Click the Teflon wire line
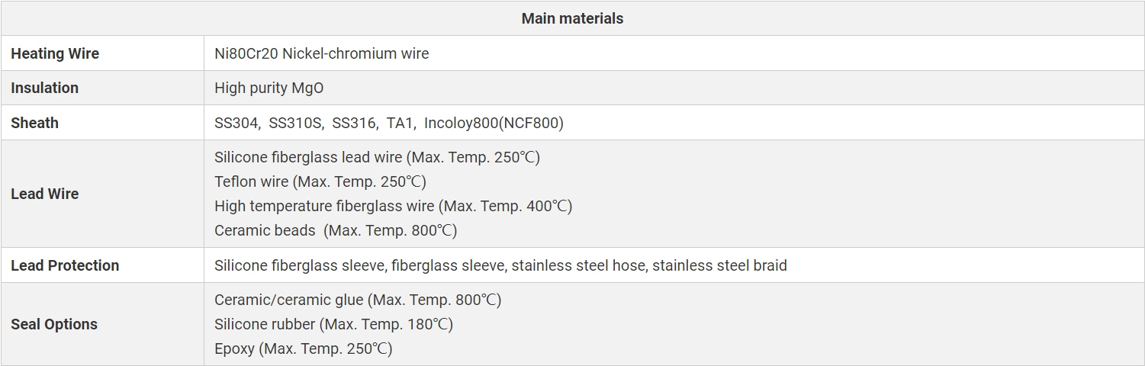1145x366 pixels. point(320,181)
